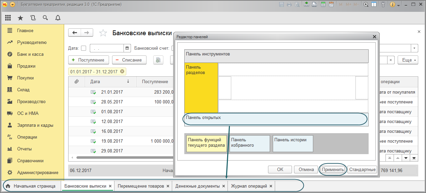Remove the 01.01.2017 - 31.12.2017 period filter

click(x=122, y=71)
